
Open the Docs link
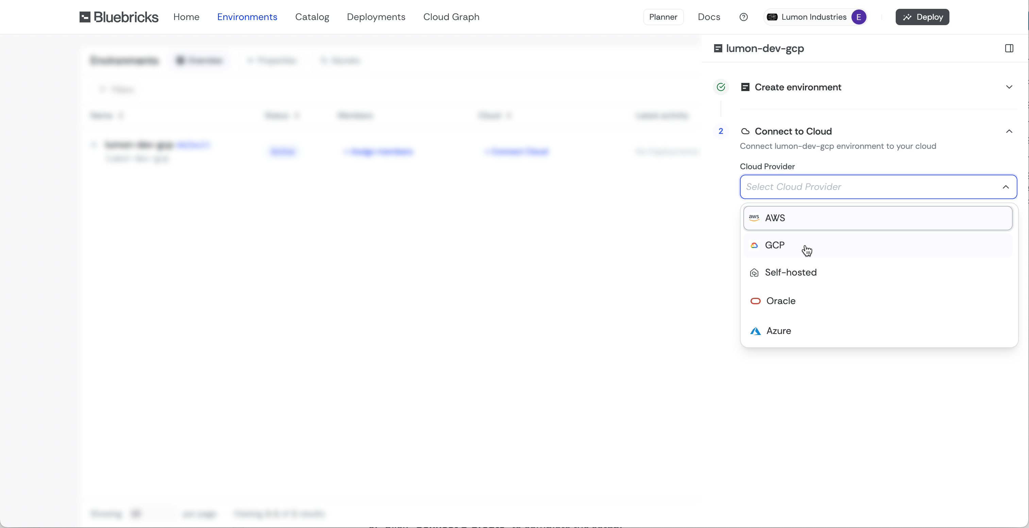709,17
